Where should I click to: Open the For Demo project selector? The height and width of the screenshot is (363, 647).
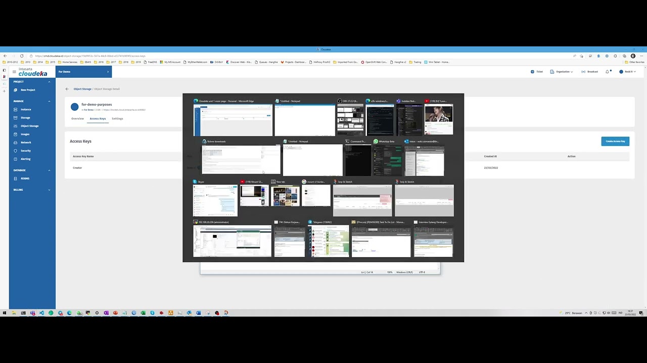pyautogui.click(x=83, y=72)
